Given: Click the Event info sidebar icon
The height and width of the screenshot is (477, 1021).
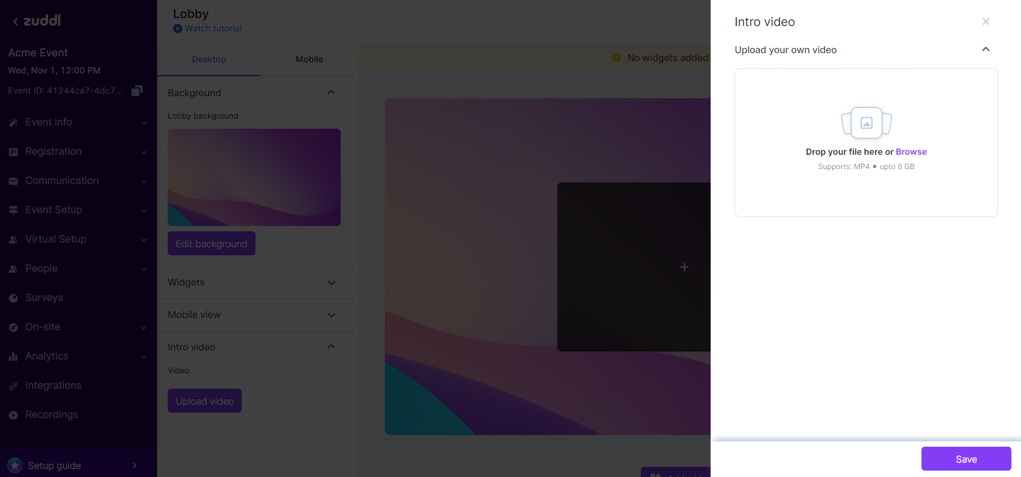Looking at the screenshot, I should click(x=13, y=122).
